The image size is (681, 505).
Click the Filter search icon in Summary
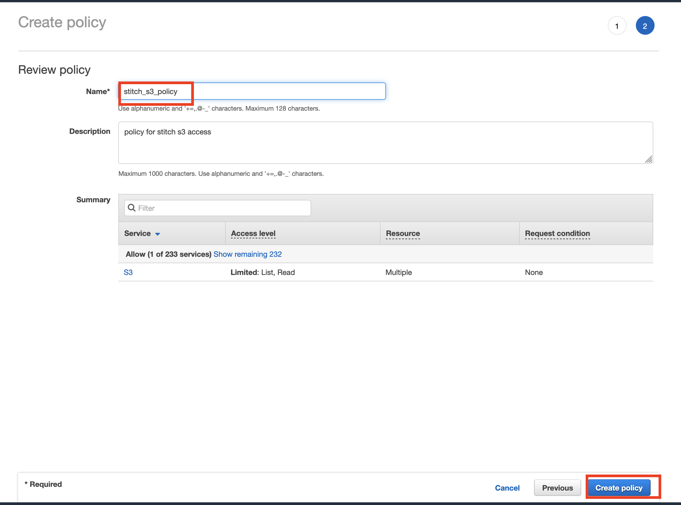point(132,207)
